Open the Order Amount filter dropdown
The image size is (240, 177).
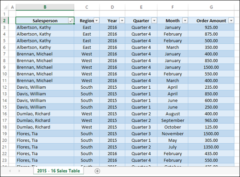pyautogui.click(x=231, y=21)
